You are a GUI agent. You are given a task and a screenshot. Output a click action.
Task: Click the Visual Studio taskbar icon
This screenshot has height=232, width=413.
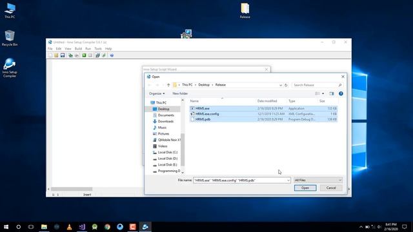pyautogui.click(x=82, y=226)
